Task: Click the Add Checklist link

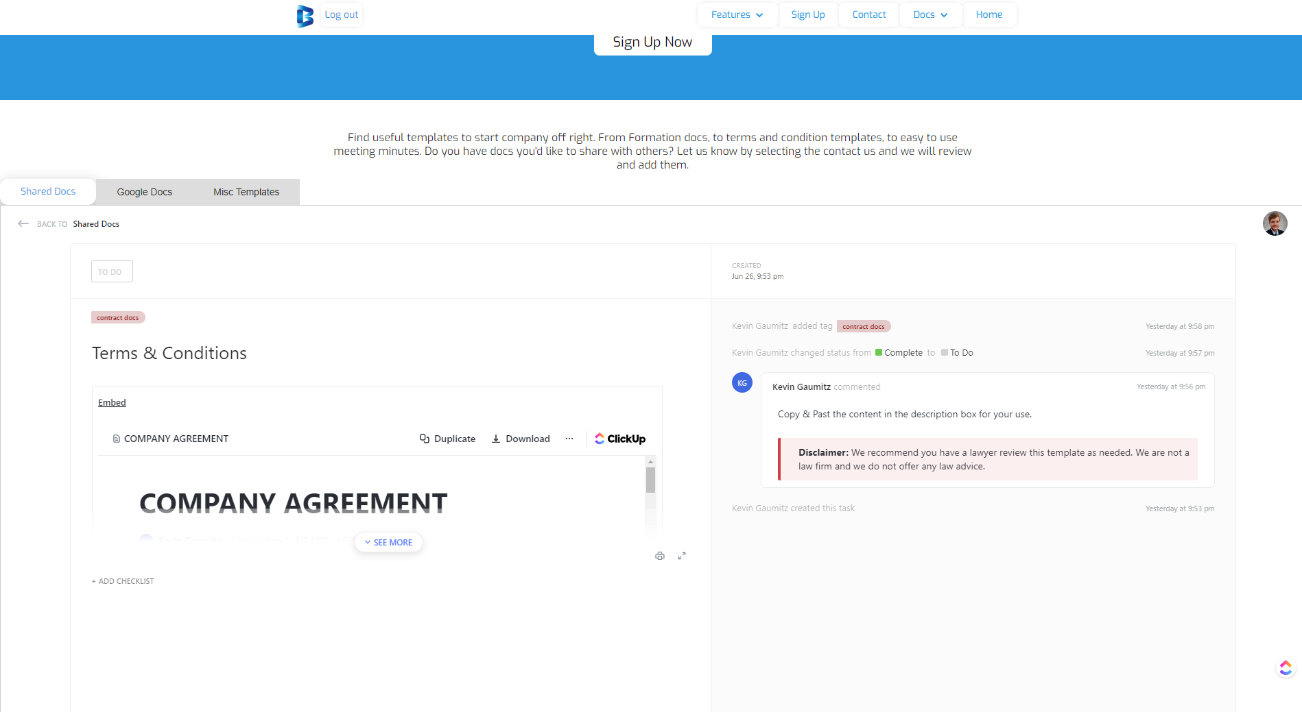Action: click(x=123, y=581)
